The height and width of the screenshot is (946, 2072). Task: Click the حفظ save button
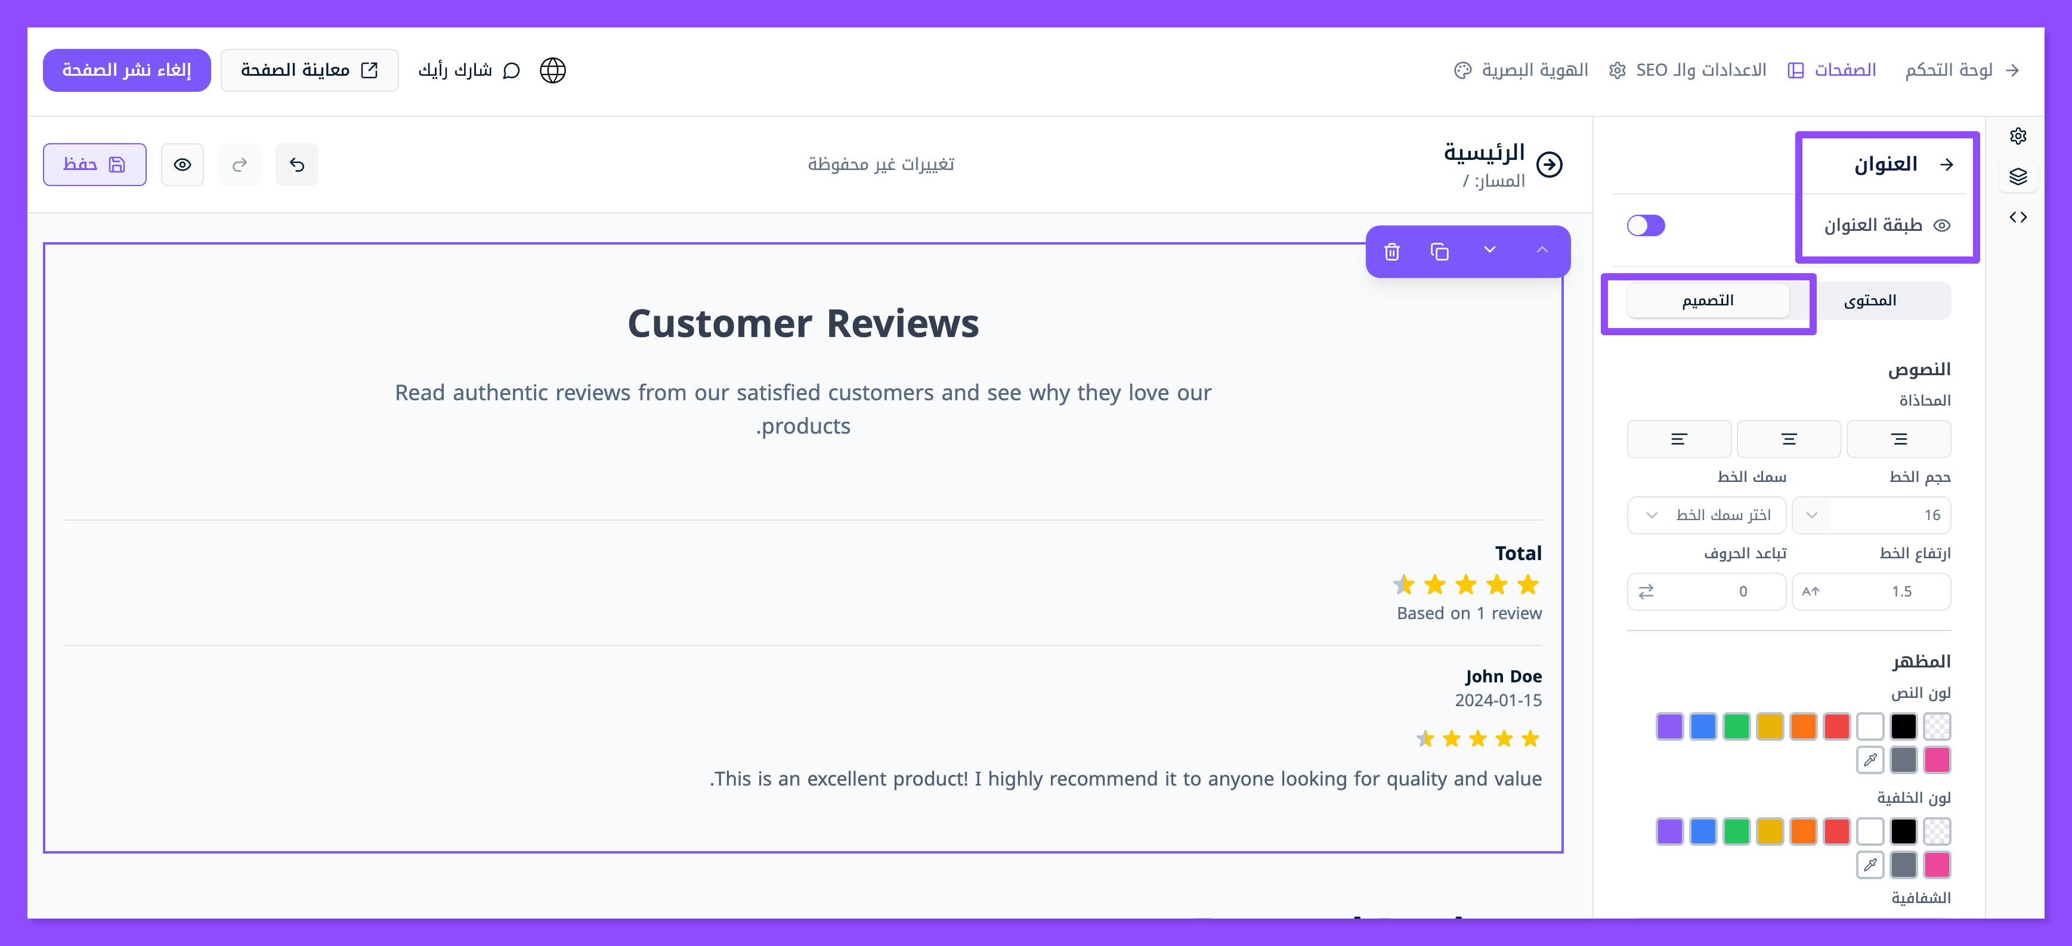[95, 165]
